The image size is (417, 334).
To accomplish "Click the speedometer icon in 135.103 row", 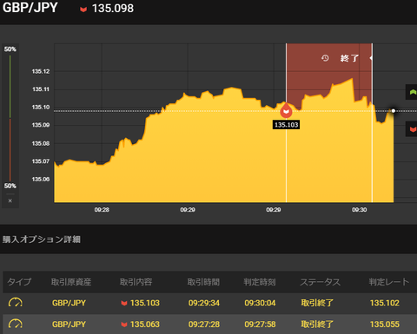I will (16, 303).
